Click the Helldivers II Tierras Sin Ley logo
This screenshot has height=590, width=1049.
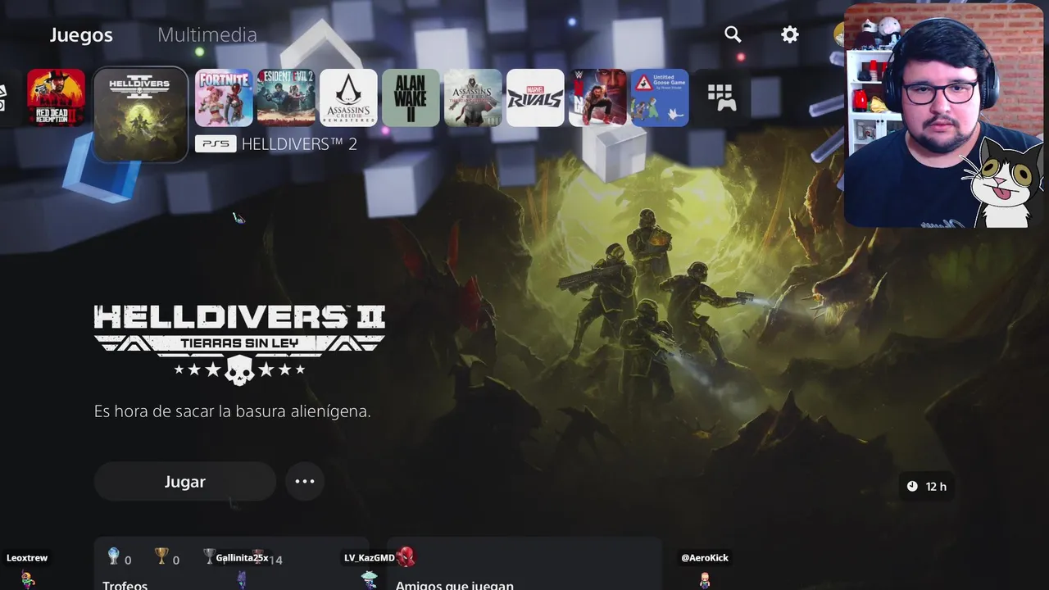239,345
